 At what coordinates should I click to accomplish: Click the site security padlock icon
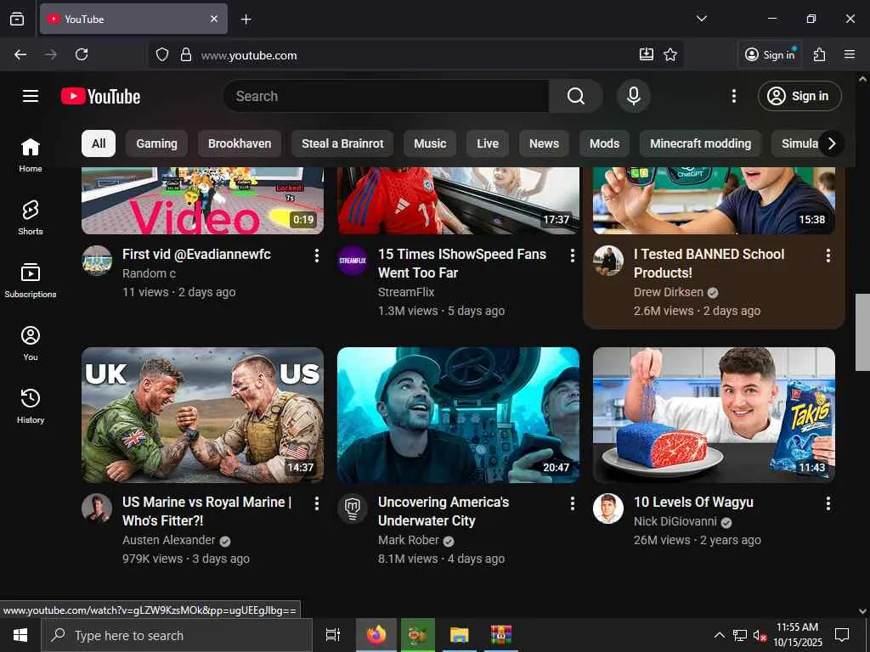pos(186,54)
